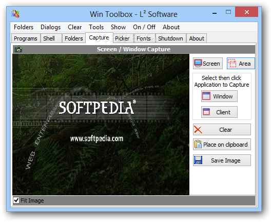Viewport: 272px width, 222px height.
Task: Switch to the Shutdown tab
Action: click(x=171, y=38)
